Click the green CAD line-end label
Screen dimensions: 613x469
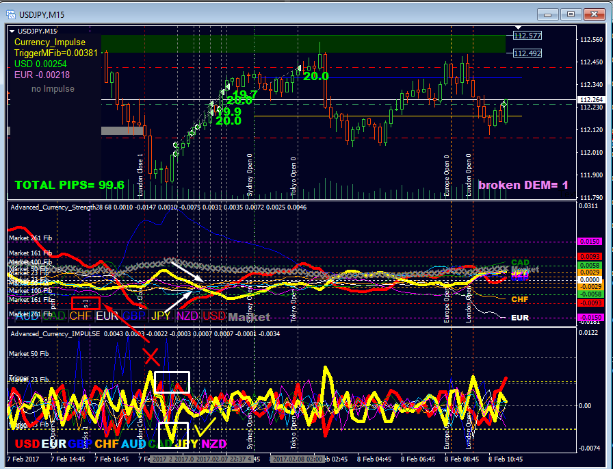tap(520, 262)
